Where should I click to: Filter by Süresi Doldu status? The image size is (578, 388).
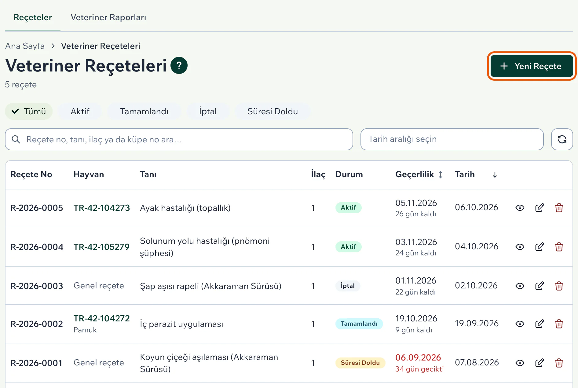click(x=273, y=111)
